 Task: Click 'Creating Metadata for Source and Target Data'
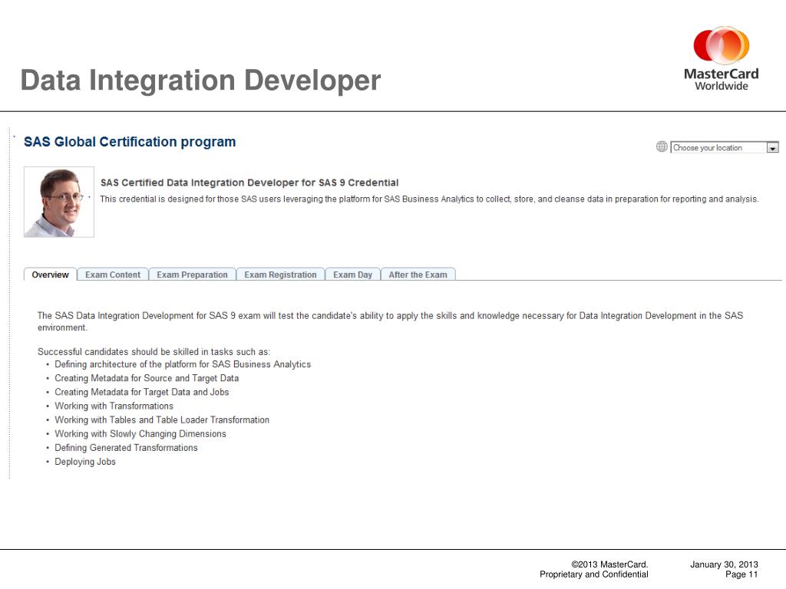(147, 378)
